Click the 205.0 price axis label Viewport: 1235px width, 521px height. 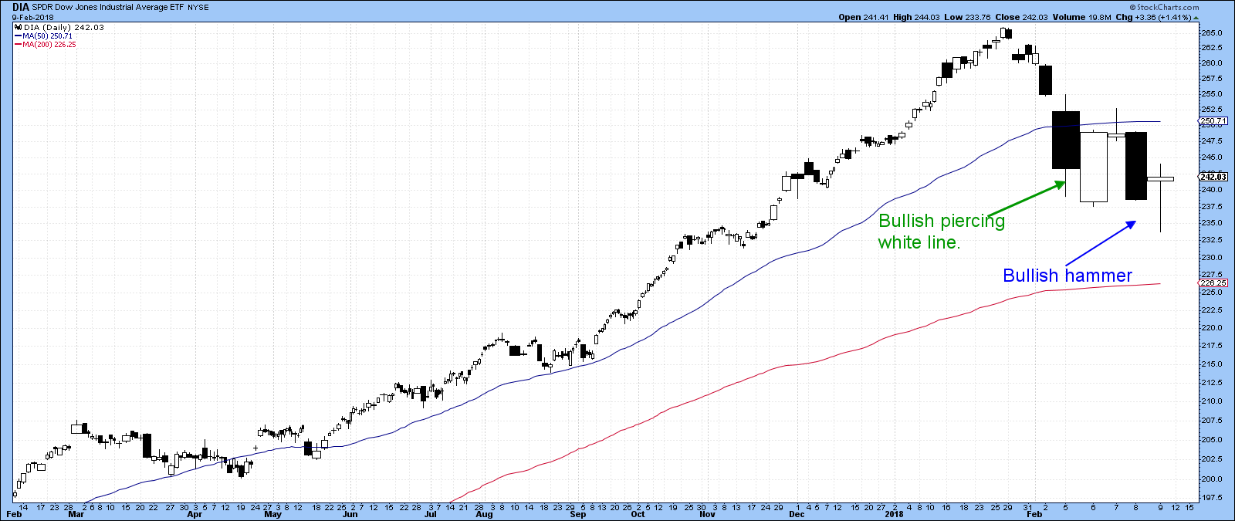[1211, 440]
